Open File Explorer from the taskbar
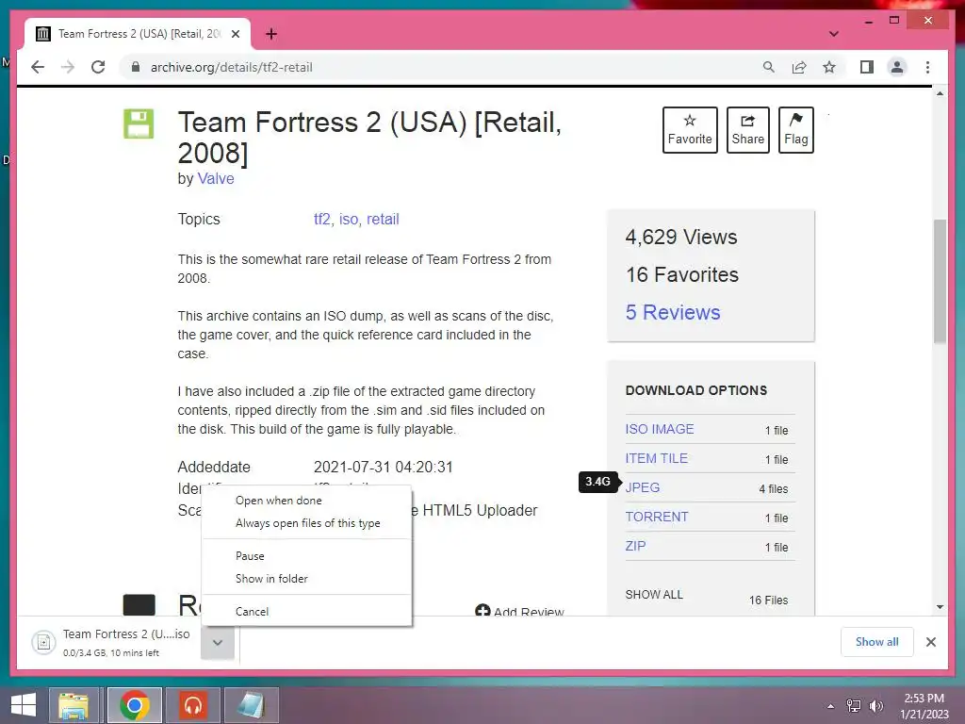 click(x=74, y=705)
